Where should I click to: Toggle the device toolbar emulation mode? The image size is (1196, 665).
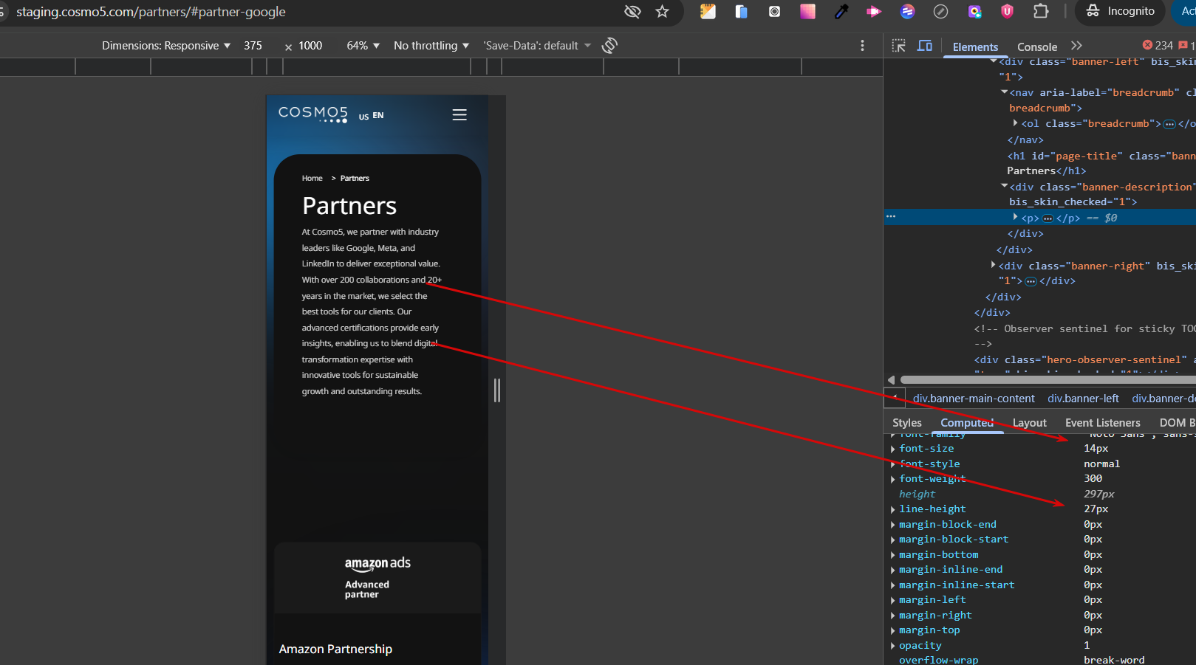click(925, 46)
